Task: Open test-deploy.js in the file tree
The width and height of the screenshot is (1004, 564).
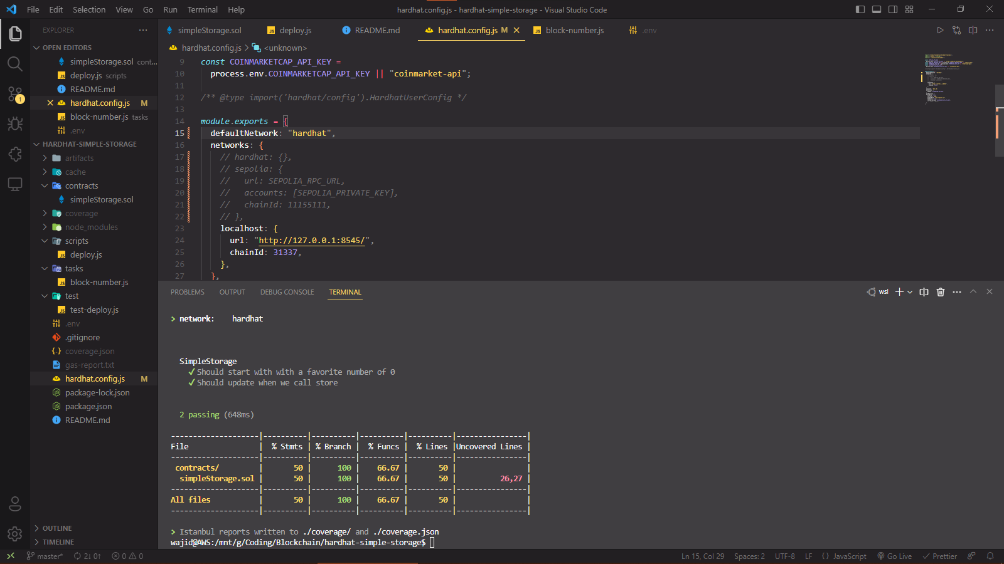Action: pos(94,310)
